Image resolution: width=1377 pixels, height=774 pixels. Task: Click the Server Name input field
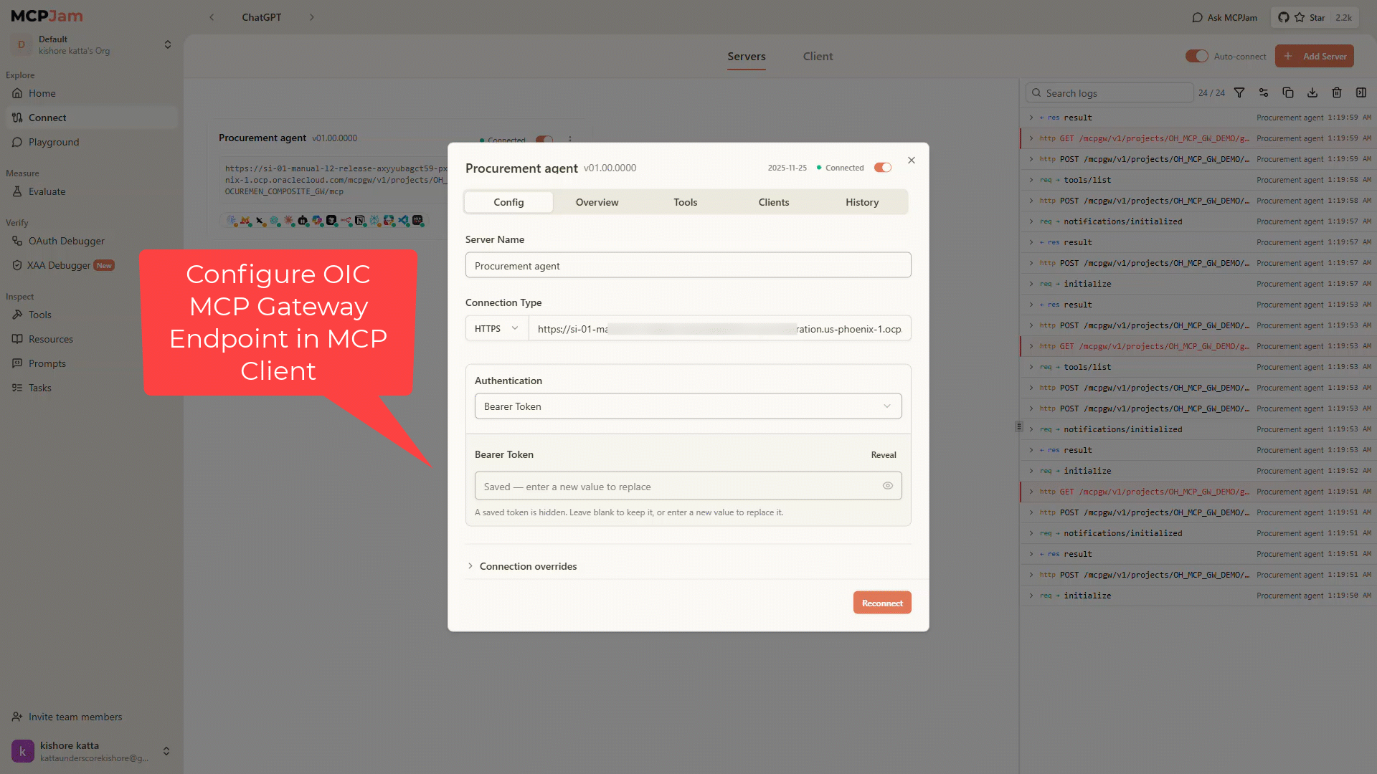pyautogui.click(x=688, y=265)
